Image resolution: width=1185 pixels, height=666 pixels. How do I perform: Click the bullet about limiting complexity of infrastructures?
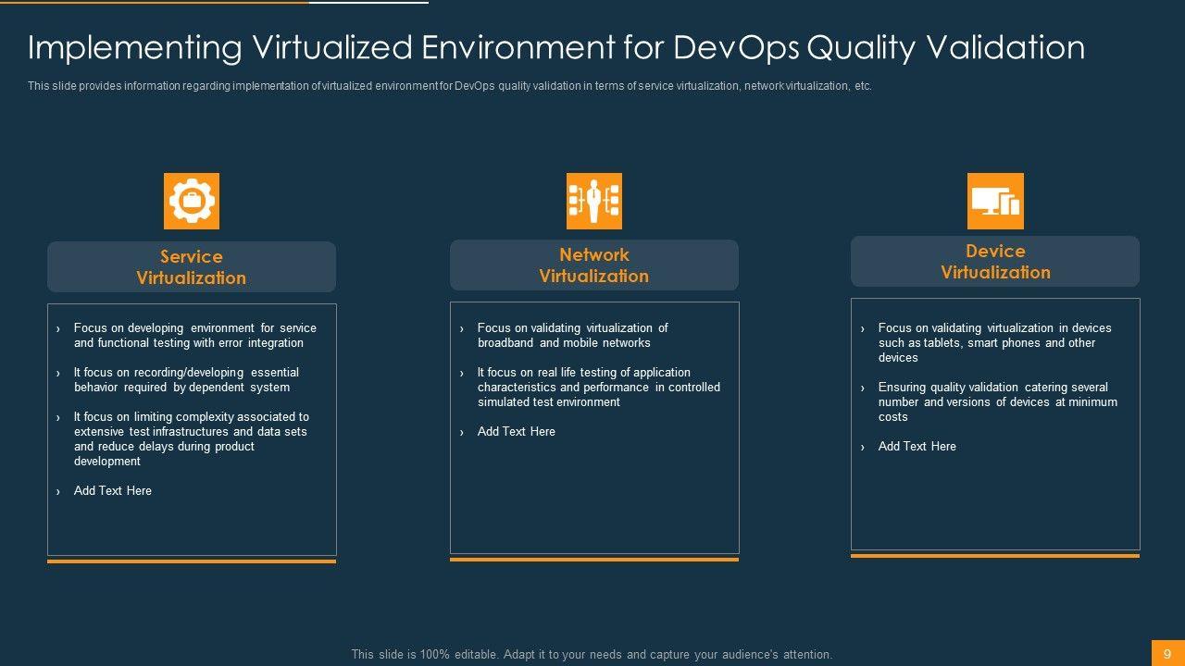click(x=192, y=439)
